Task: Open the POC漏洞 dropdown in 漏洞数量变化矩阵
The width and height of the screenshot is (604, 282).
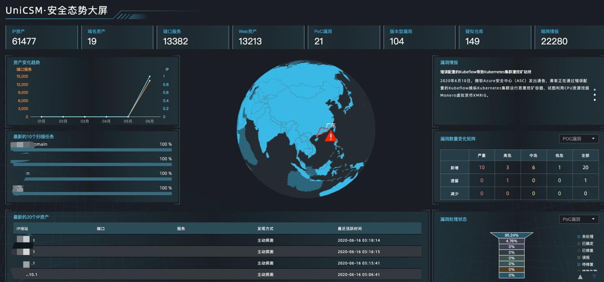Action: pos(578,139)
